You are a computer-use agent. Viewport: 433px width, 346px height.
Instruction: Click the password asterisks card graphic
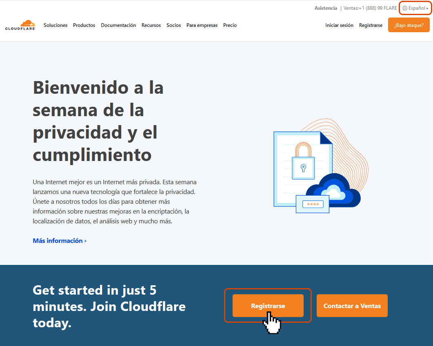[x=313, y=204]
